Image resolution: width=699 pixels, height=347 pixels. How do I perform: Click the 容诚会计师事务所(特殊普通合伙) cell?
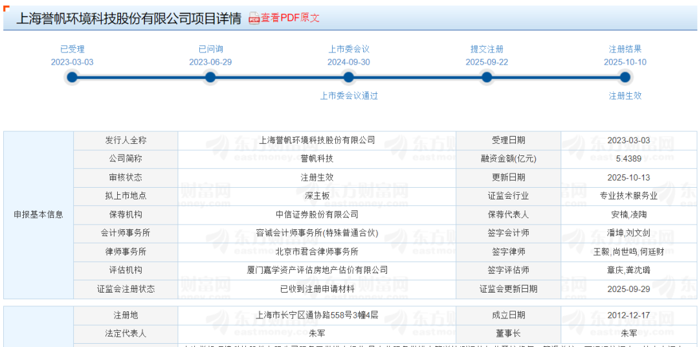click(317, 233)
